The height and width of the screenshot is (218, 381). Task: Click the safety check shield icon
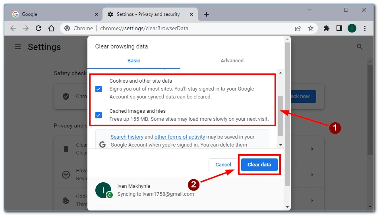click(66, 96)
